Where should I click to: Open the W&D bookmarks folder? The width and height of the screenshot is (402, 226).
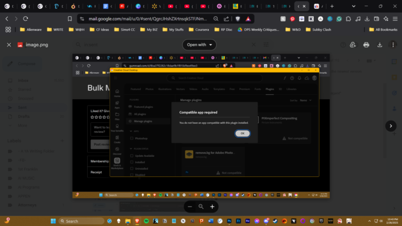point(293,30)
